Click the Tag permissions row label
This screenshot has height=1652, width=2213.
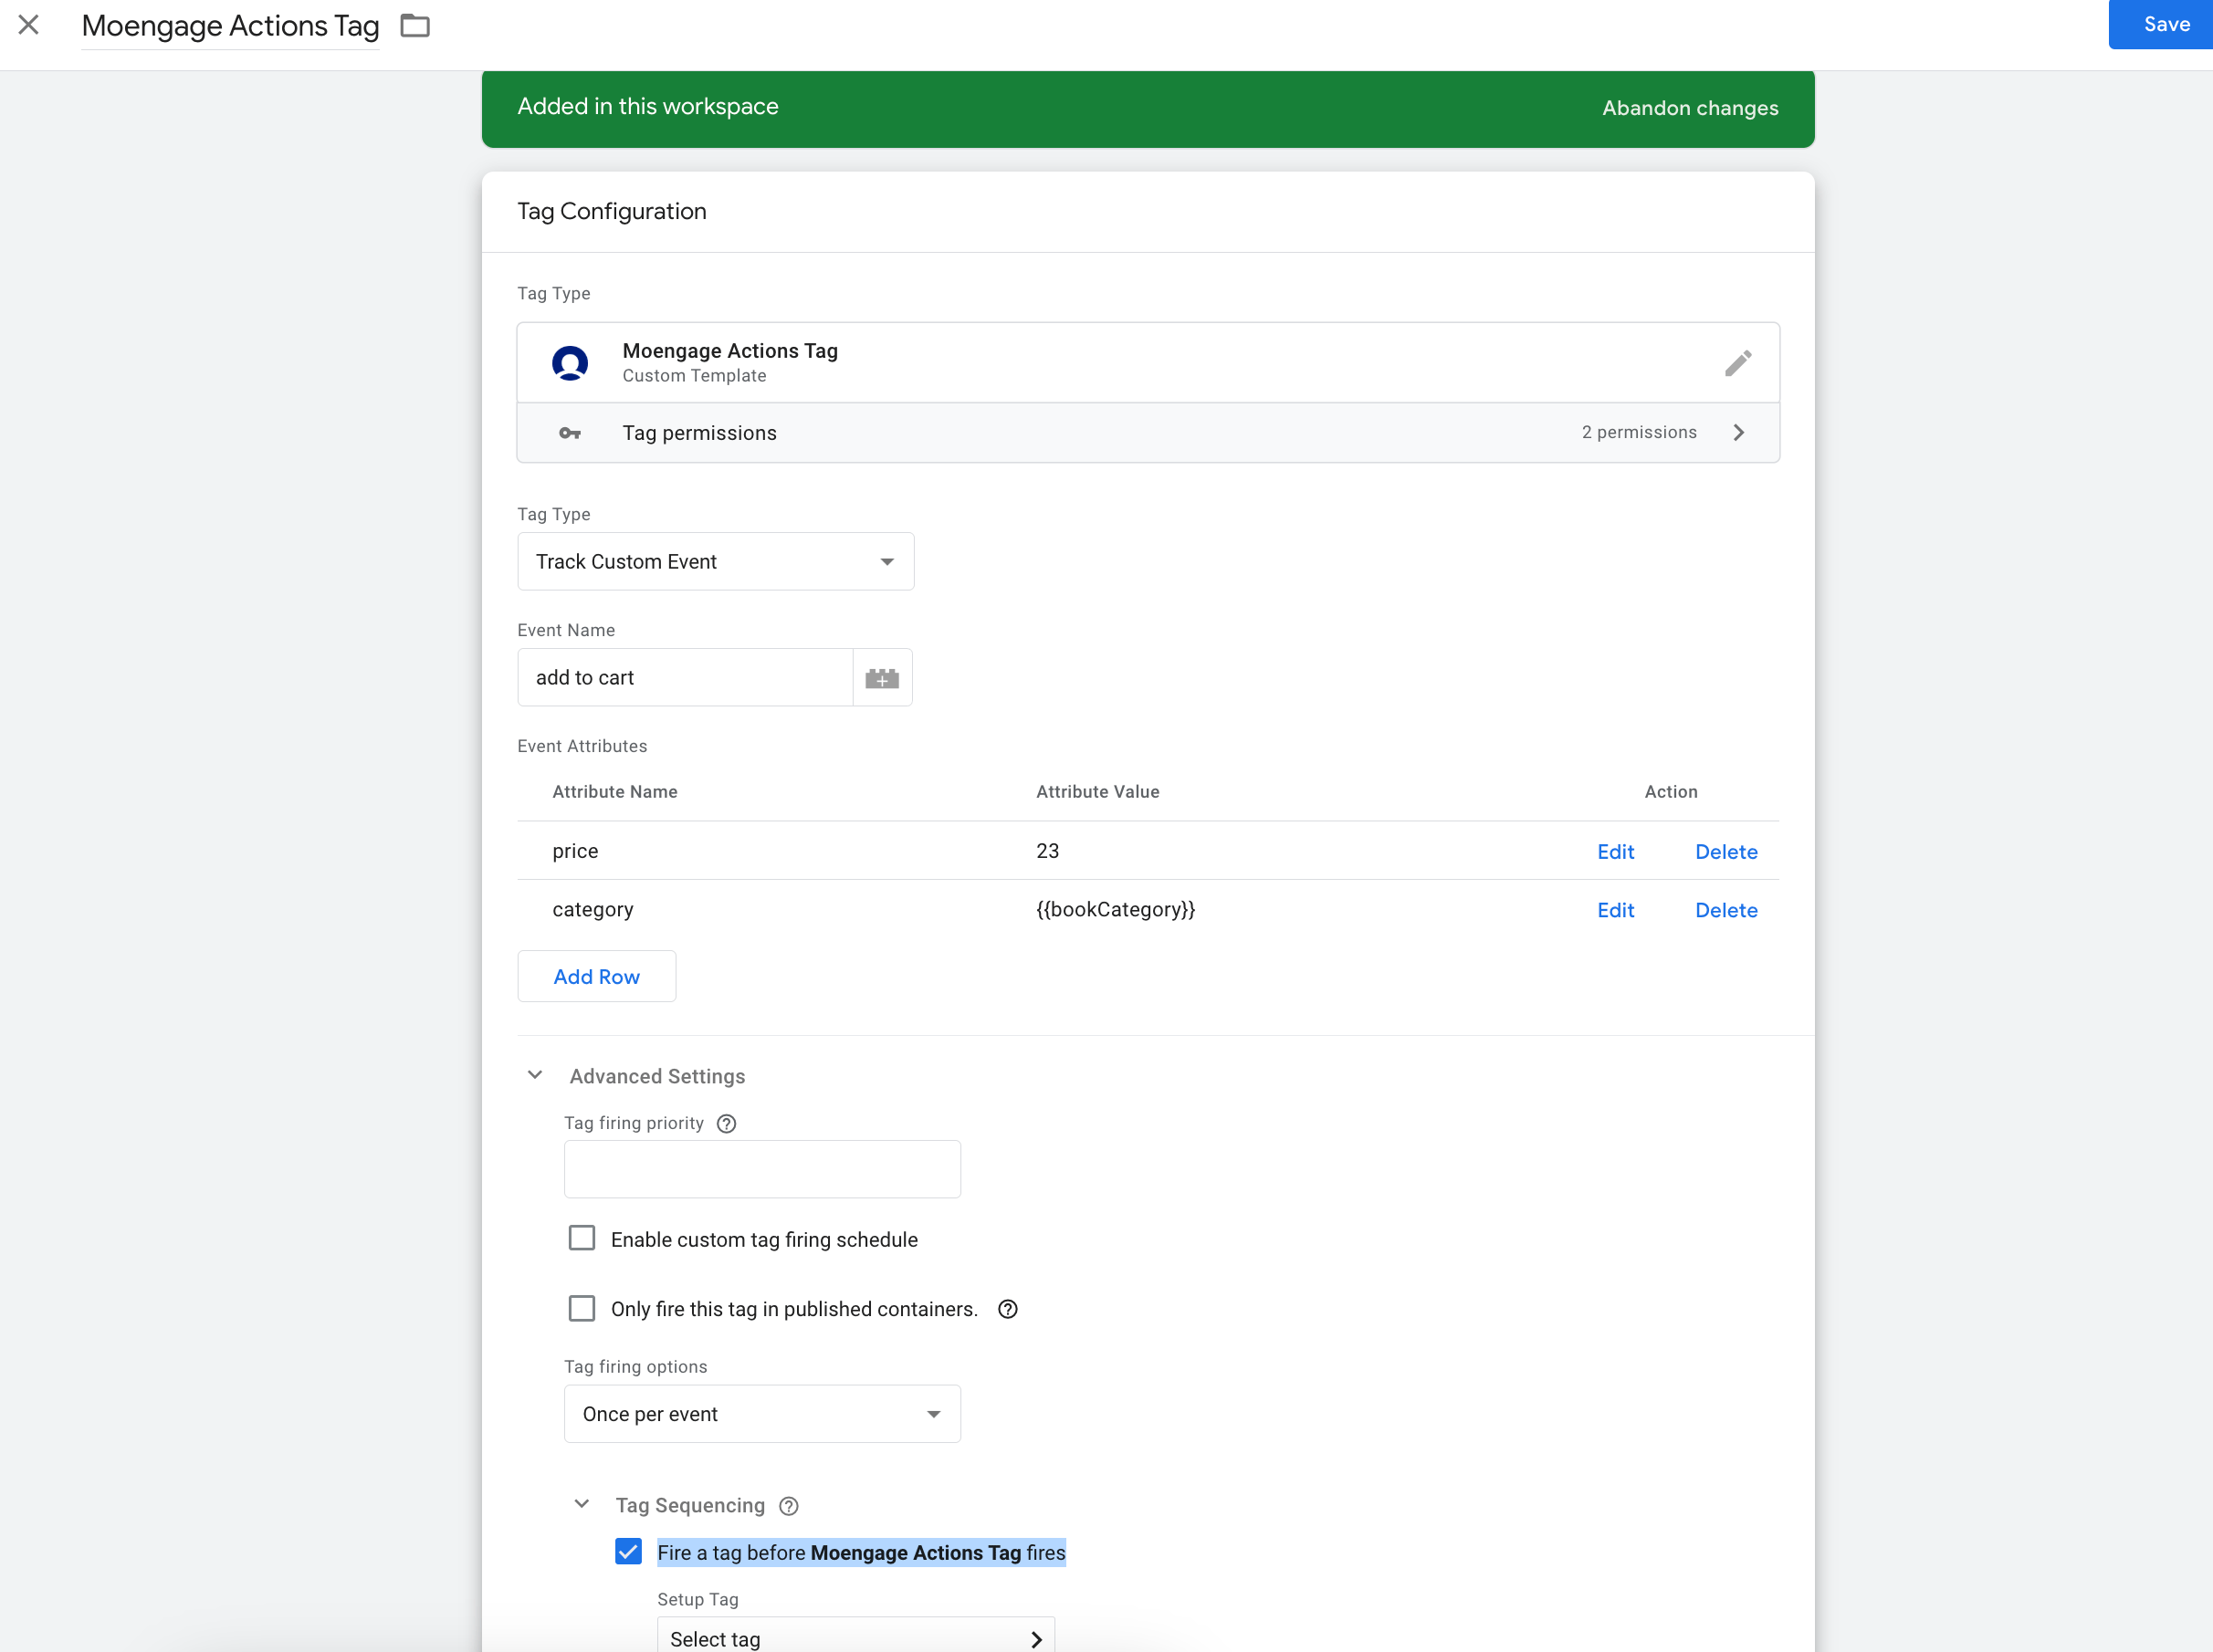pyautogui.click(x=699, y=433)
